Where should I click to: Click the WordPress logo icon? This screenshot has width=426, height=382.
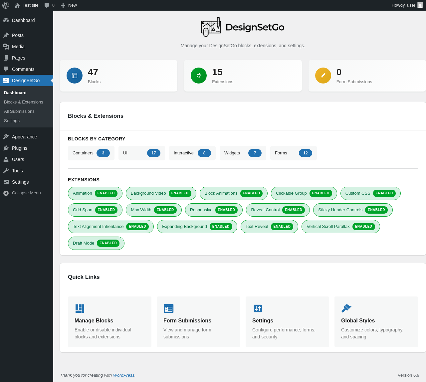pos(6,5)
